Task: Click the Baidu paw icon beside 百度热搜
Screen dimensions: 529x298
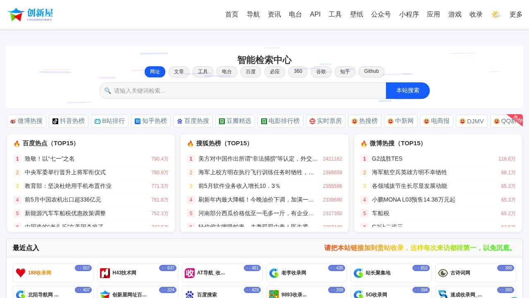Action: (x=180, y=121)
